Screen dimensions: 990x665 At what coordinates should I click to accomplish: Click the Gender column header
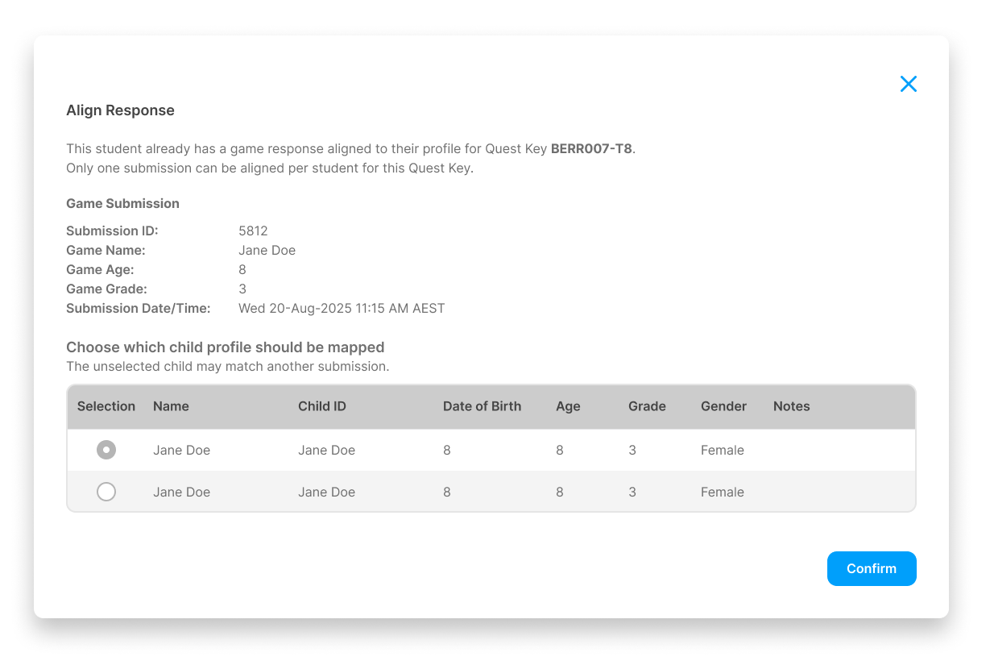tap(723, 406)
